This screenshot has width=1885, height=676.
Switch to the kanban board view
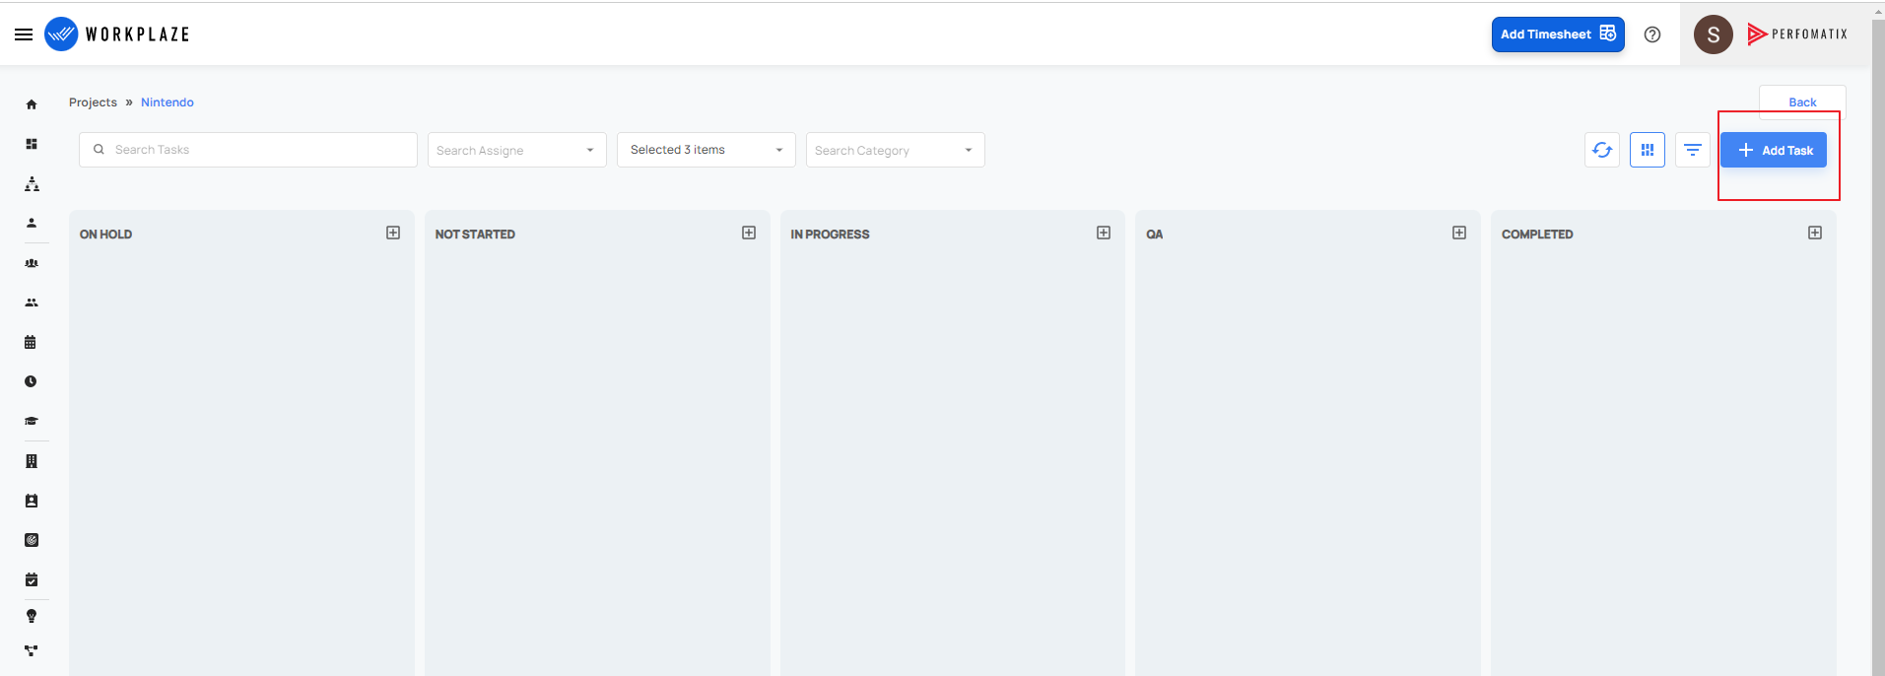tap(1648, 150)
